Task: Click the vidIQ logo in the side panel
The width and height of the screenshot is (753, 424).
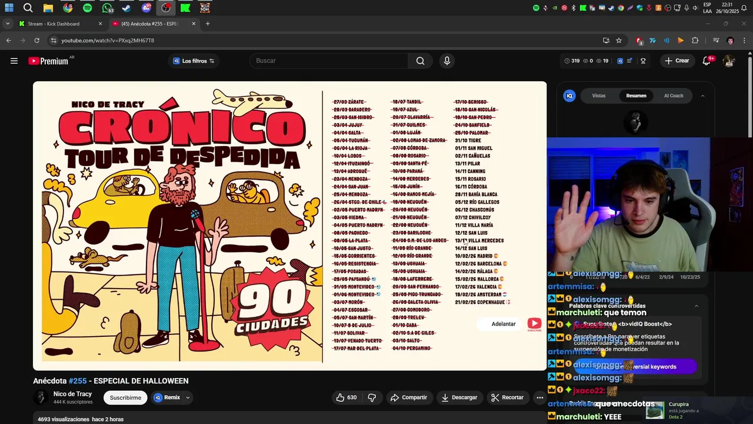Action: coord(569,95)
